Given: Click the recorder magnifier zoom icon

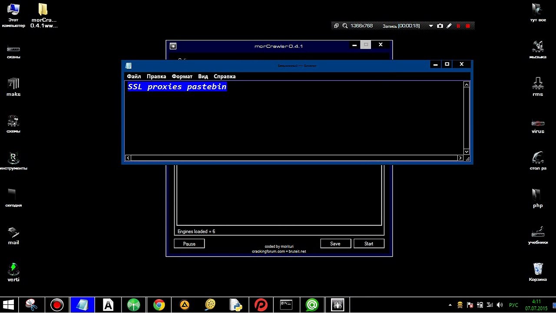Looking at the screenshot, I should pyautogui.click(x=345, y=26).
